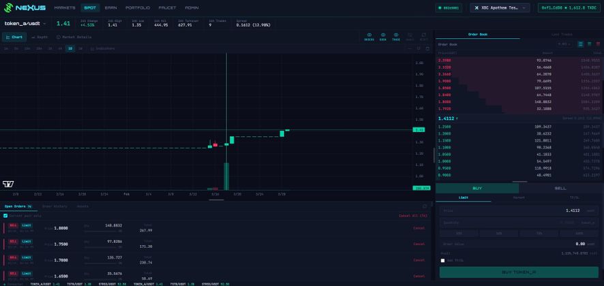Open the order book price precision dropdown
604x286 pixels.
click(x=565, y=44)
